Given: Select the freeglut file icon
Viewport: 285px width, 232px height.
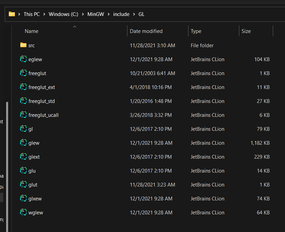Looking at the screenshot, I should click(x=23, y=73).
